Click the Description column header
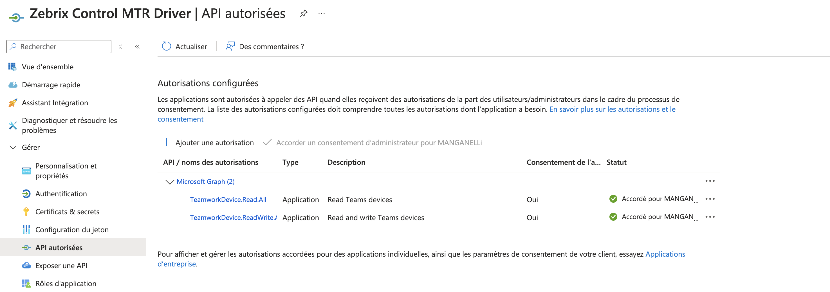830x292 pixels. click(346, 162)
